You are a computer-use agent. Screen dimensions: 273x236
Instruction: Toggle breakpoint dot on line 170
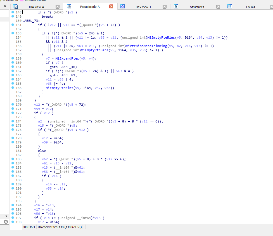(13, 105)
